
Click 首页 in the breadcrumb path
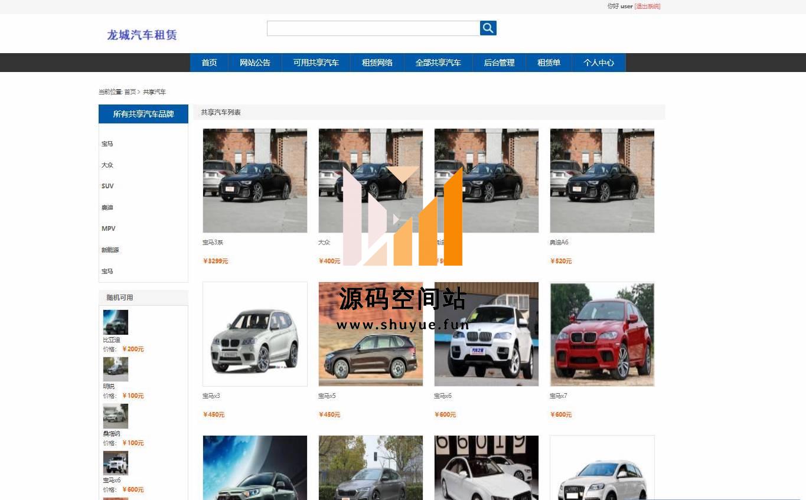point(130,92)
